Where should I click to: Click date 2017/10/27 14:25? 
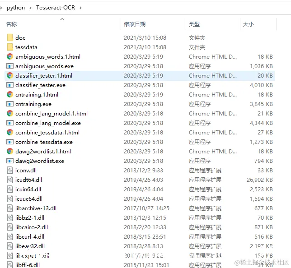(146, 208)
